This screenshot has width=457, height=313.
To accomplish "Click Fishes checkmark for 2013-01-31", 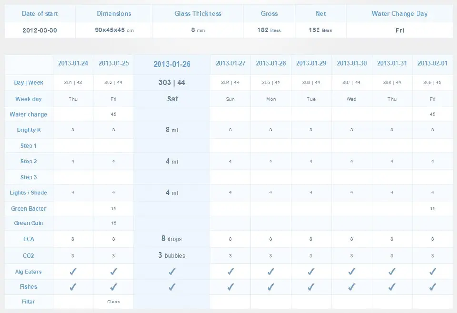I will coord(392,287).
